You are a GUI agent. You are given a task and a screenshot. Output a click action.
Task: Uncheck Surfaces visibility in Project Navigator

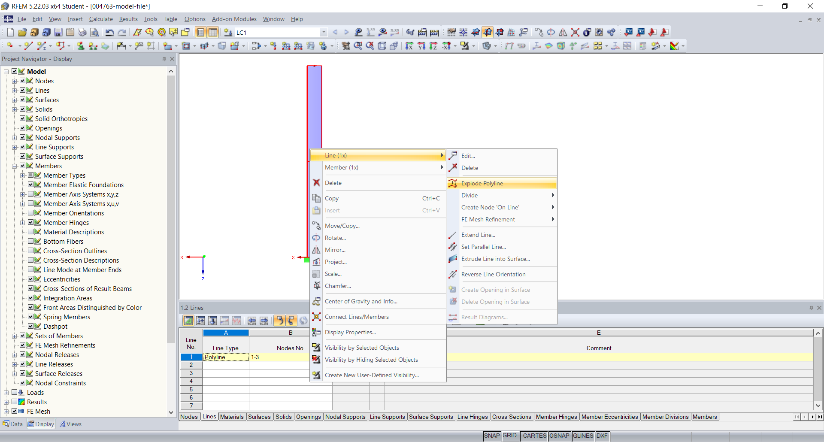click(23, 99)
